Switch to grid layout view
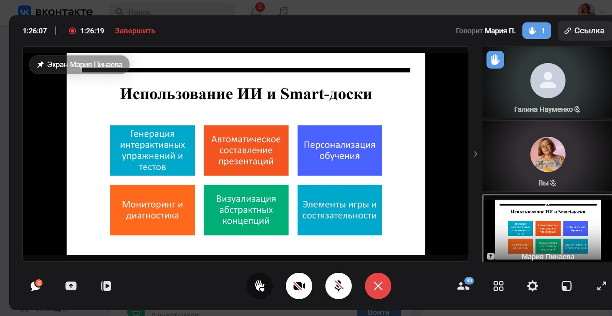Screen dimensions: 612x316 498,286
